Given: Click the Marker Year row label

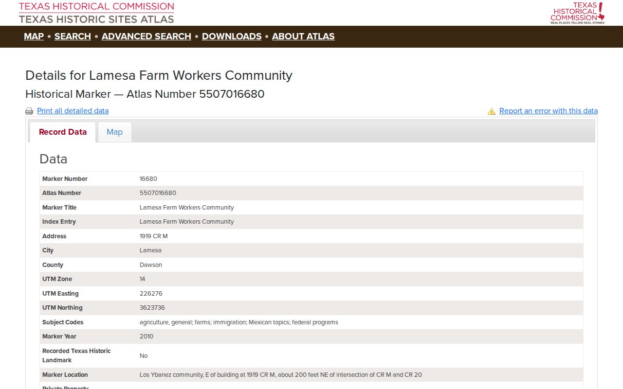Looking at the screenshot, I should [59, 336].
